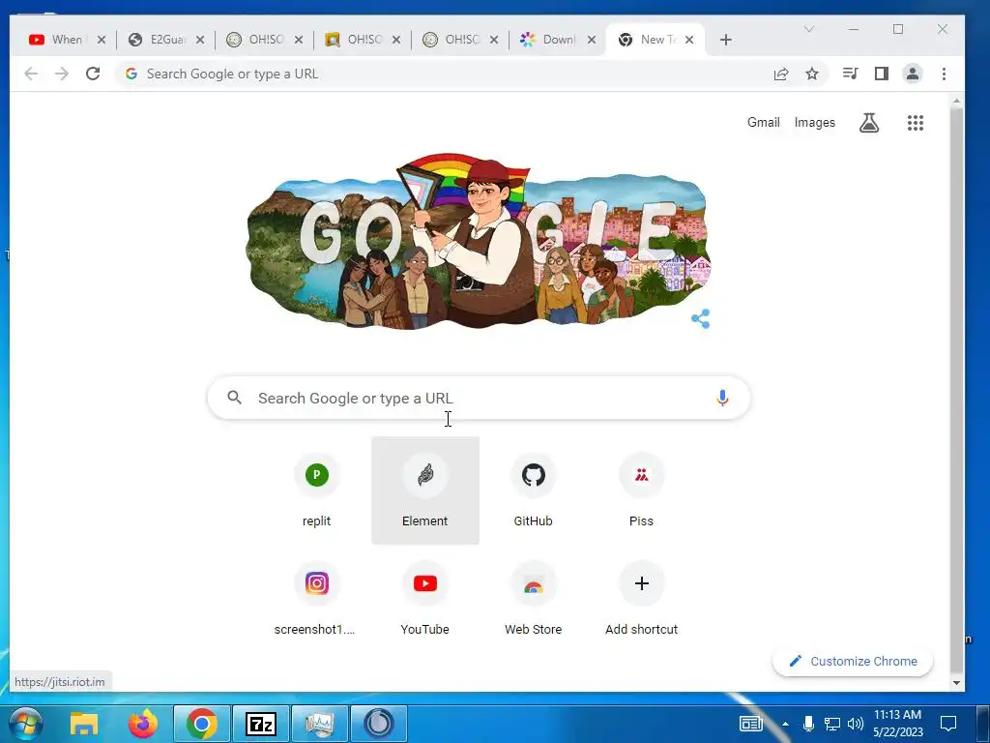This screenshot has height=743, width=990.
Task: Show hidden tray icons arrow
Action: [x=785, y=724]
